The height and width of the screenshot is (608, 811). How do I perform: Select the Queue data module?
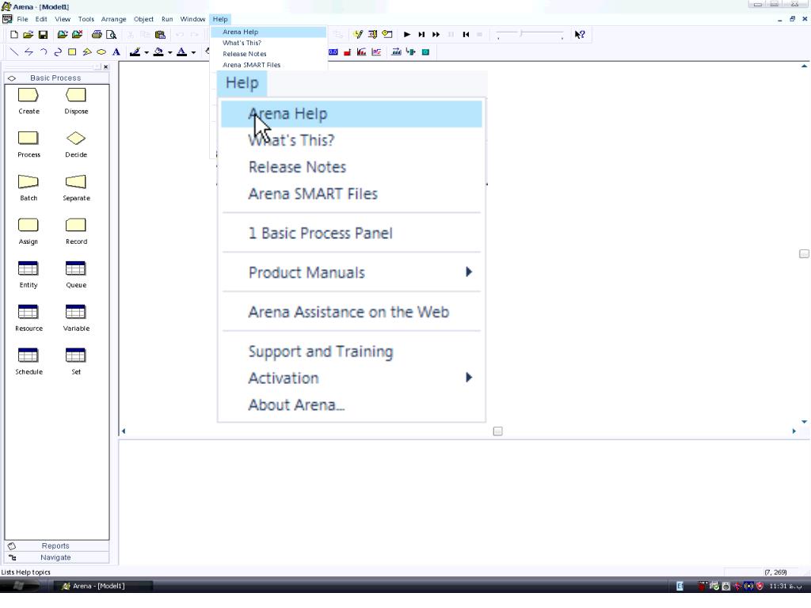pyautogui.click(x=76, y=275)
